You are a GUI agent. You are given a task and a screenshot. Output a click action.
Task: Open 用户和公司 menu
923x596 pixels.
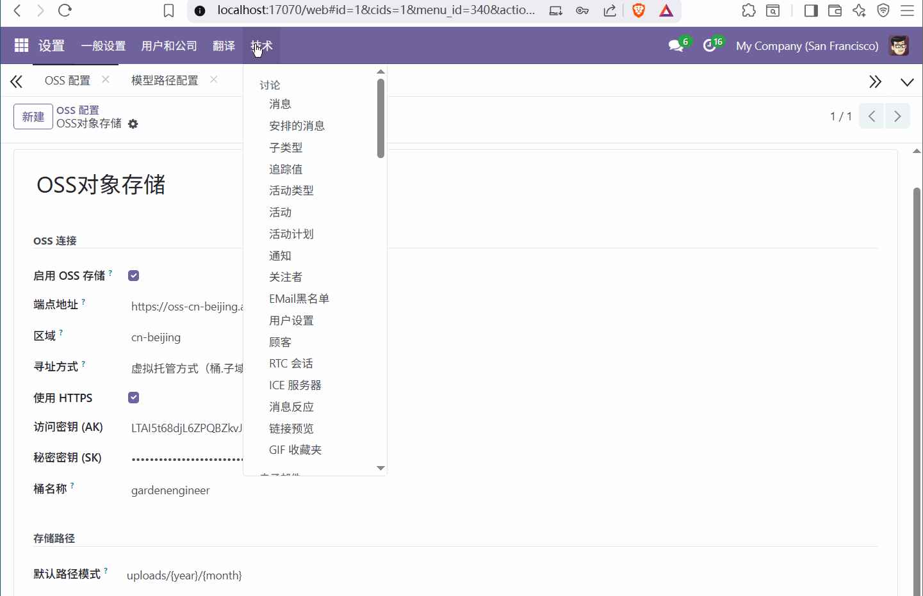pos(169,46)
